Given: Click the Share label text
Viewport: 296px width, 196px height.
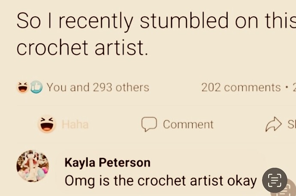Looking at the screenshot, I should click(x=292, y=124).
